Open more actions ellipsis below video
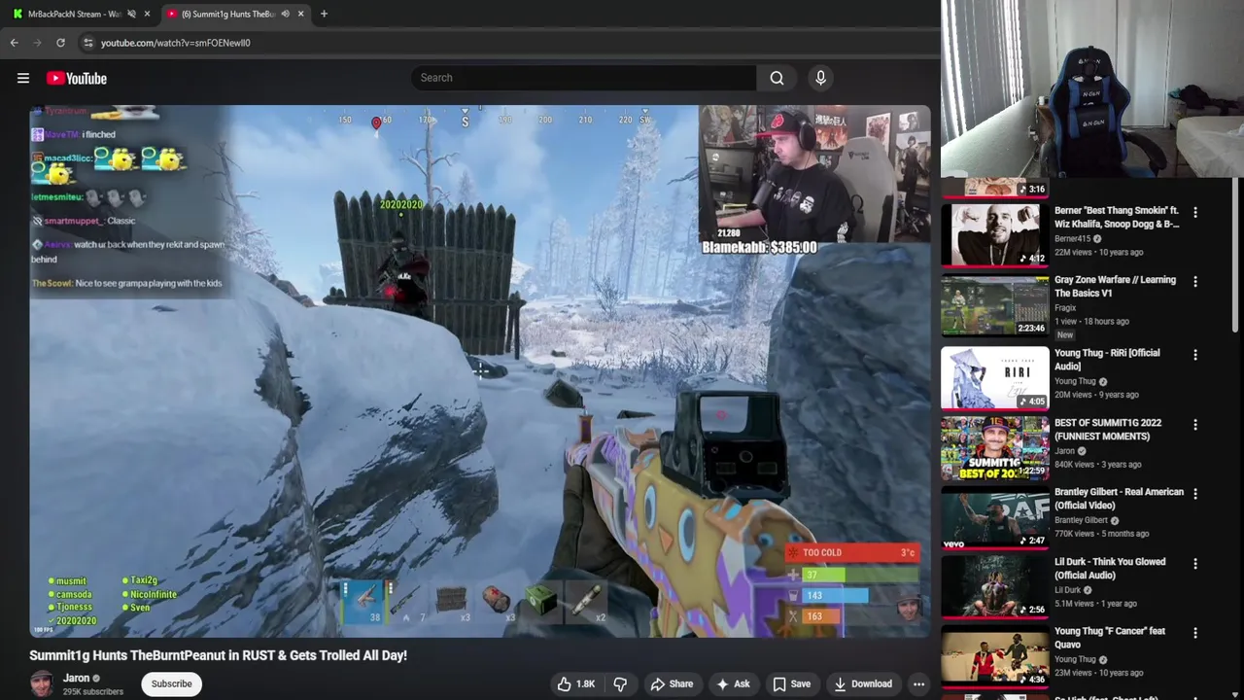This screenshot has width=1244, height=700. pos(918,684)
